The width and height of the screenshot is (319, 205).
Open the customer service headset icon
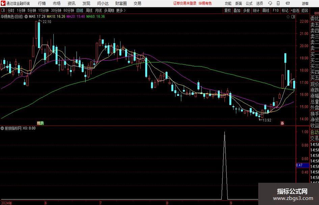pyautogui.click(x=270, y=3)
